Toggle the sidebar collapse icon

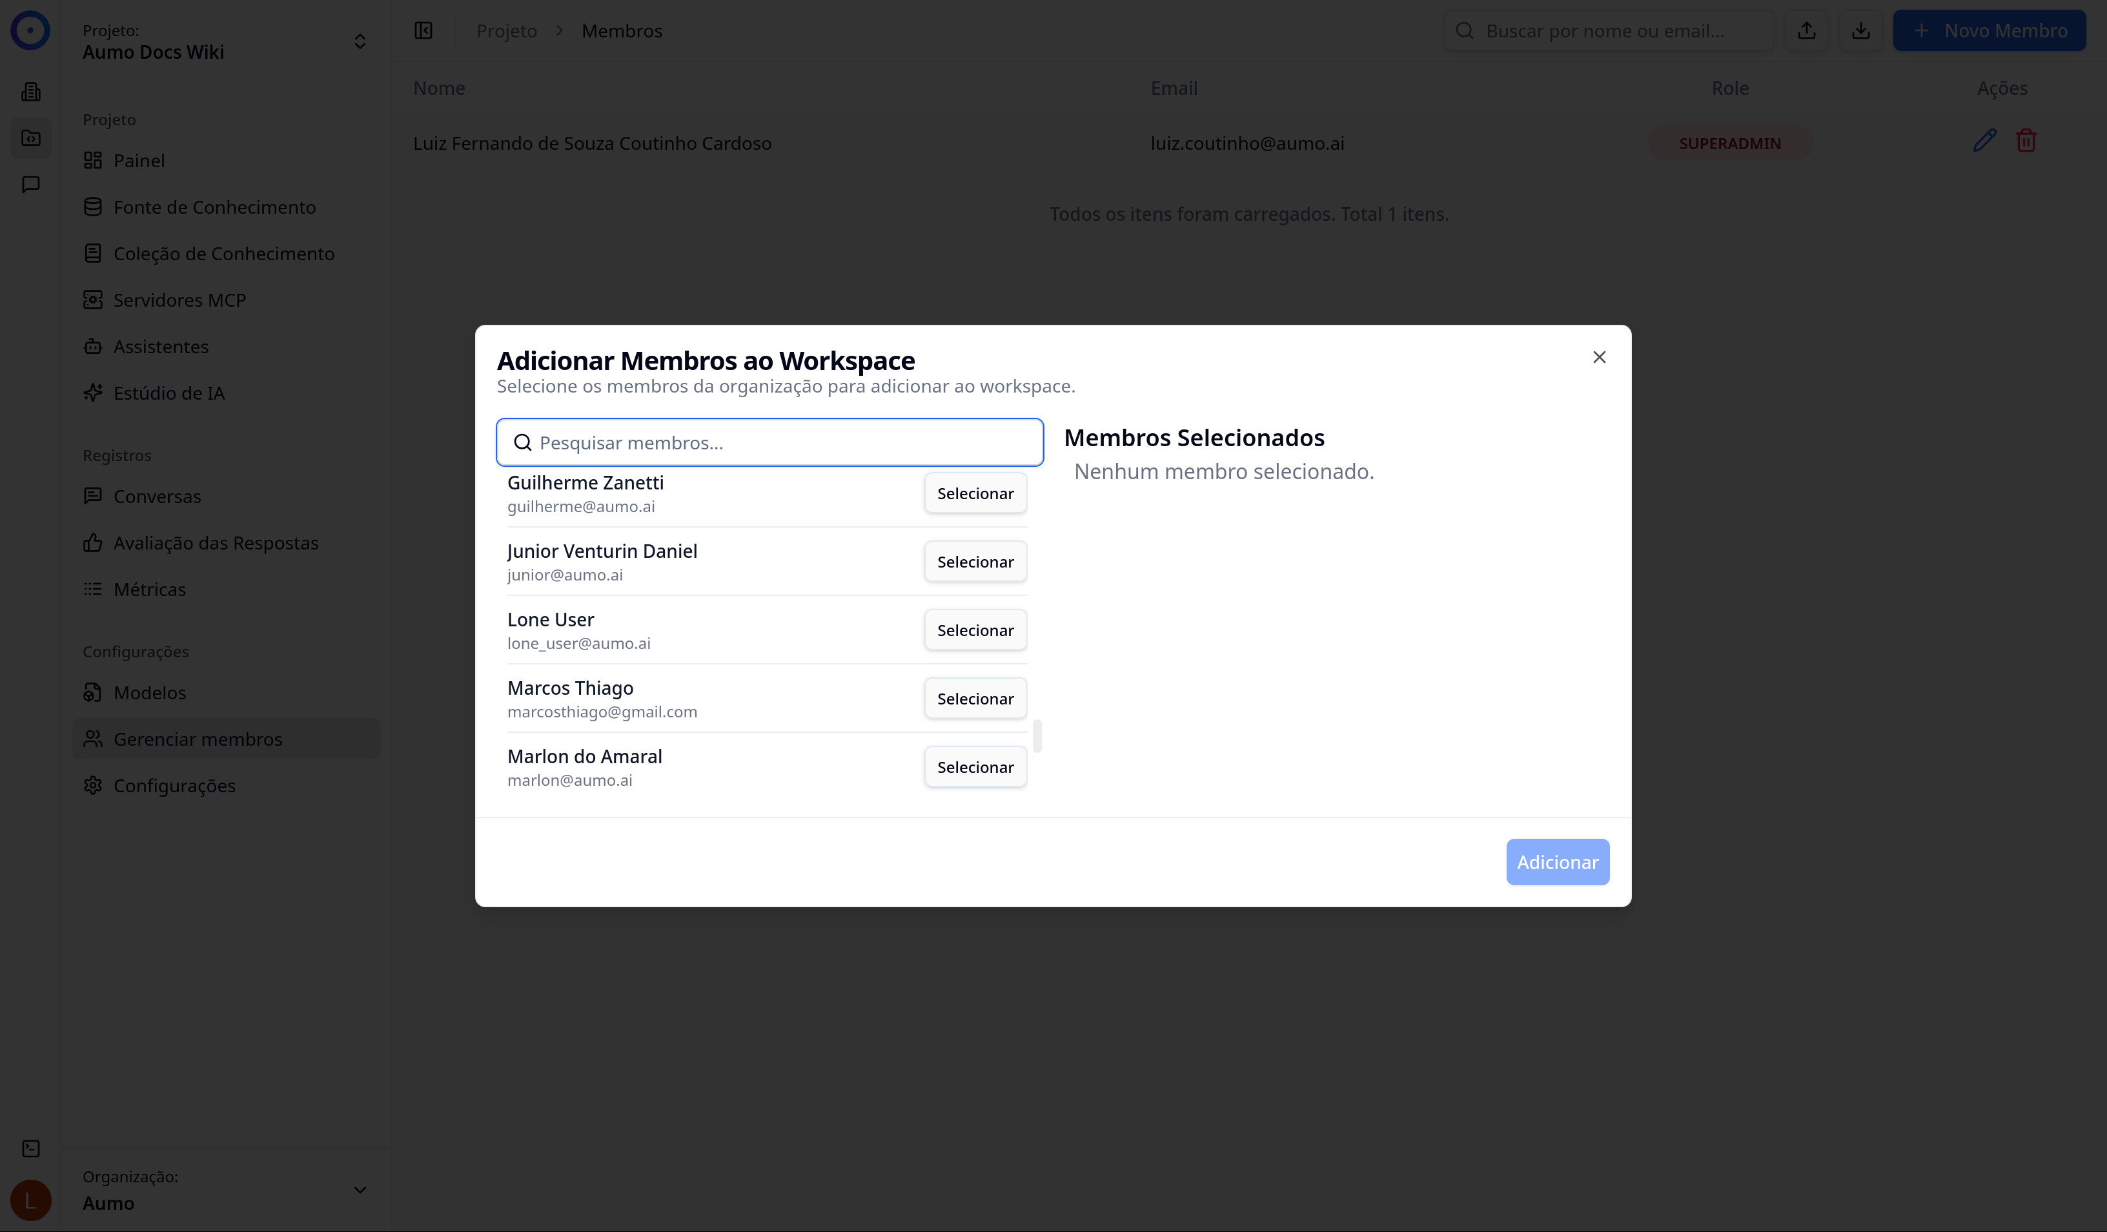(x=423, y=31)
